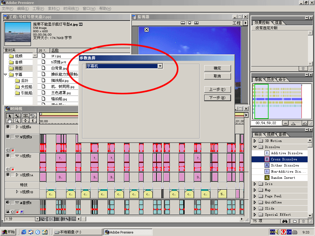Toggle lock box on V视频2 track
Viewport: 315px width, 236px height.
13,156
